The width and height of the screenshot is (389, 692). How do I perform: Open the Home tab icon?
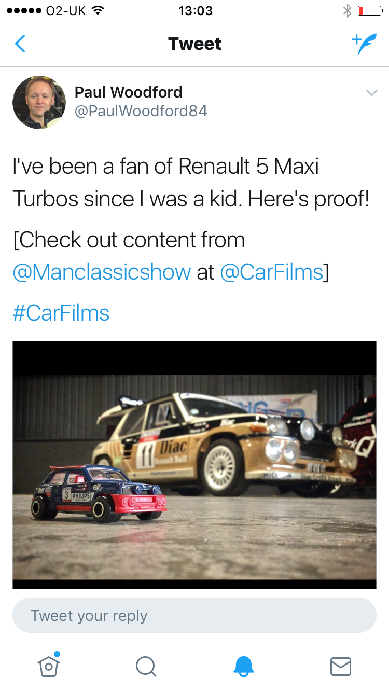click(x=49, y=665)
